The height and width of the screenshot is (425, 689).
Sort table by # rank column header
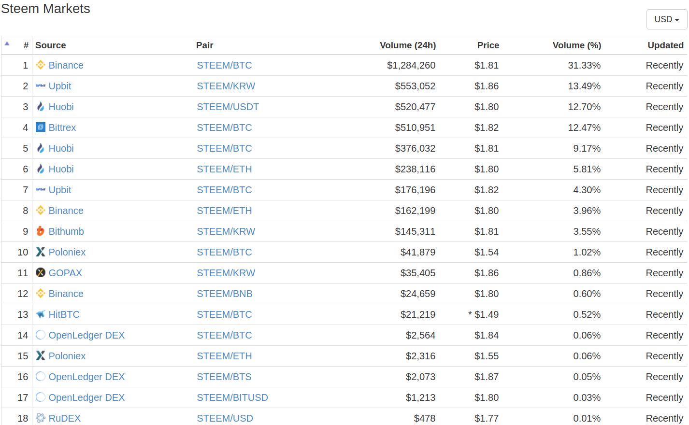click(26, 45)
